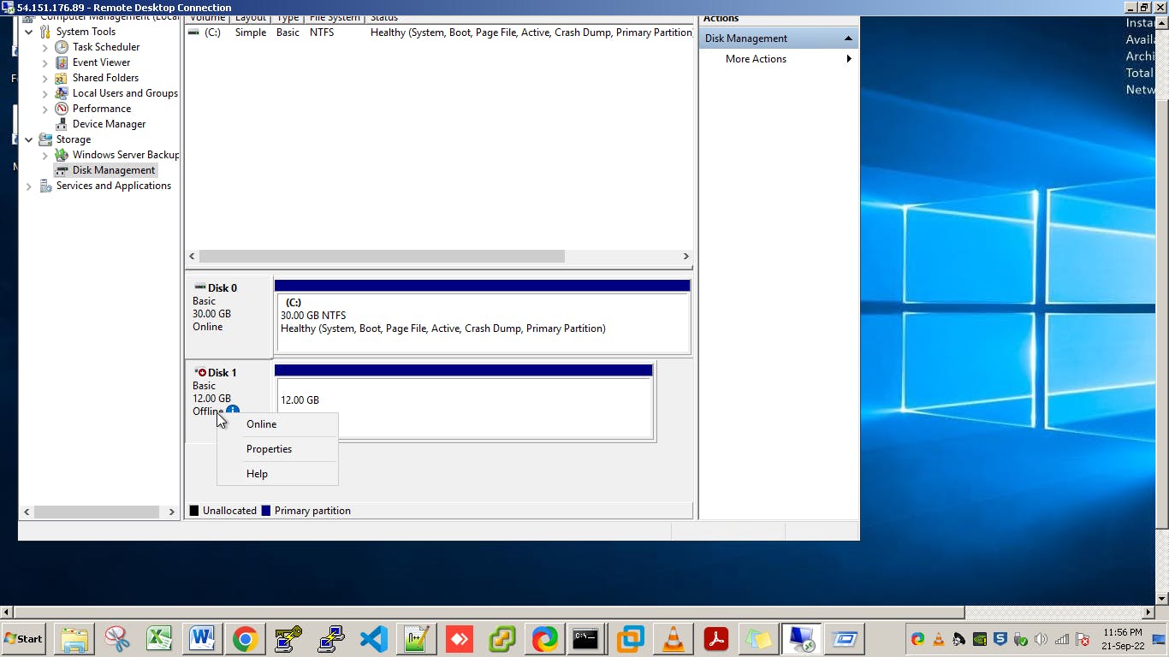The height and width of the screenshot is (657, 1169).
Task: Open Adobe Acrobat from the taskbar
Action: (x=716, y=639)
